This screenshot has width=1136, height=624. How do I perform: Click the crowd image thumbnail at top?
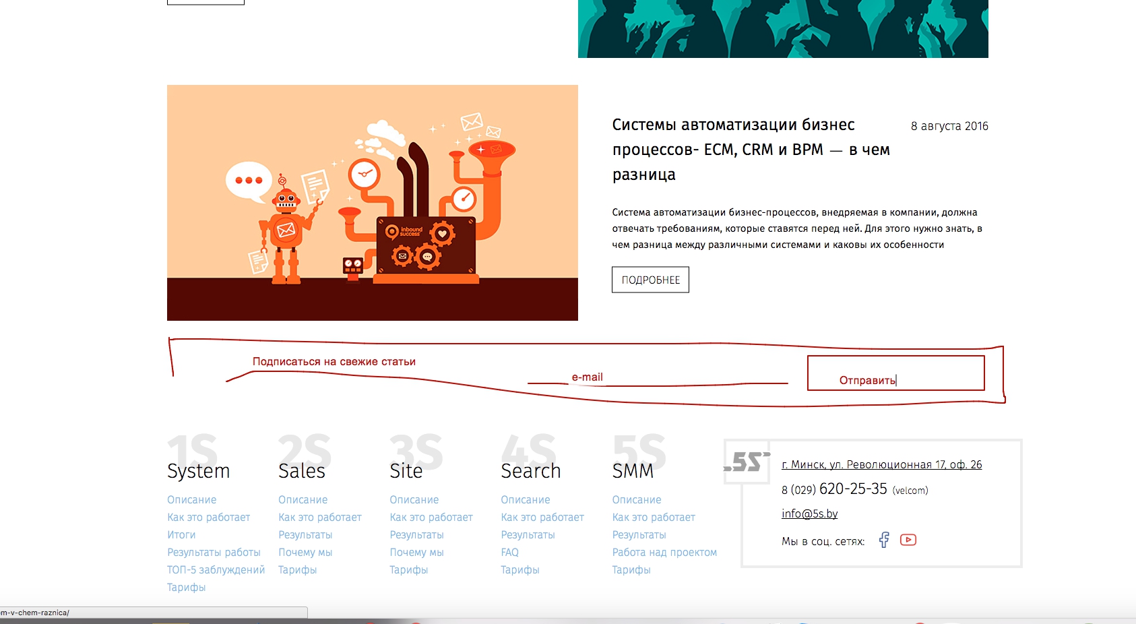(x=782, y=28)
